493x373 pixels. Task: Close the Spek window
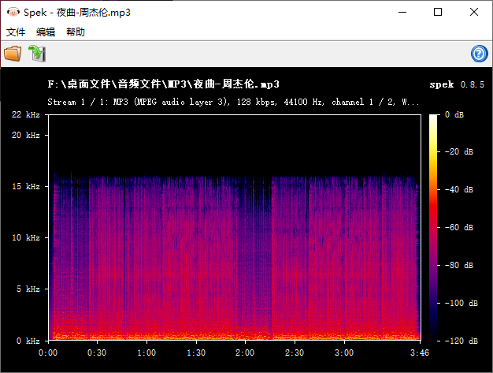coord(474,13)
